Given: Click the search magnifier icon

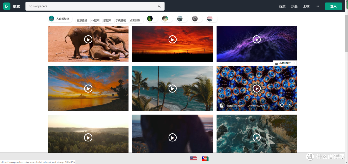Looking at the screenshot, I should 159,6.
